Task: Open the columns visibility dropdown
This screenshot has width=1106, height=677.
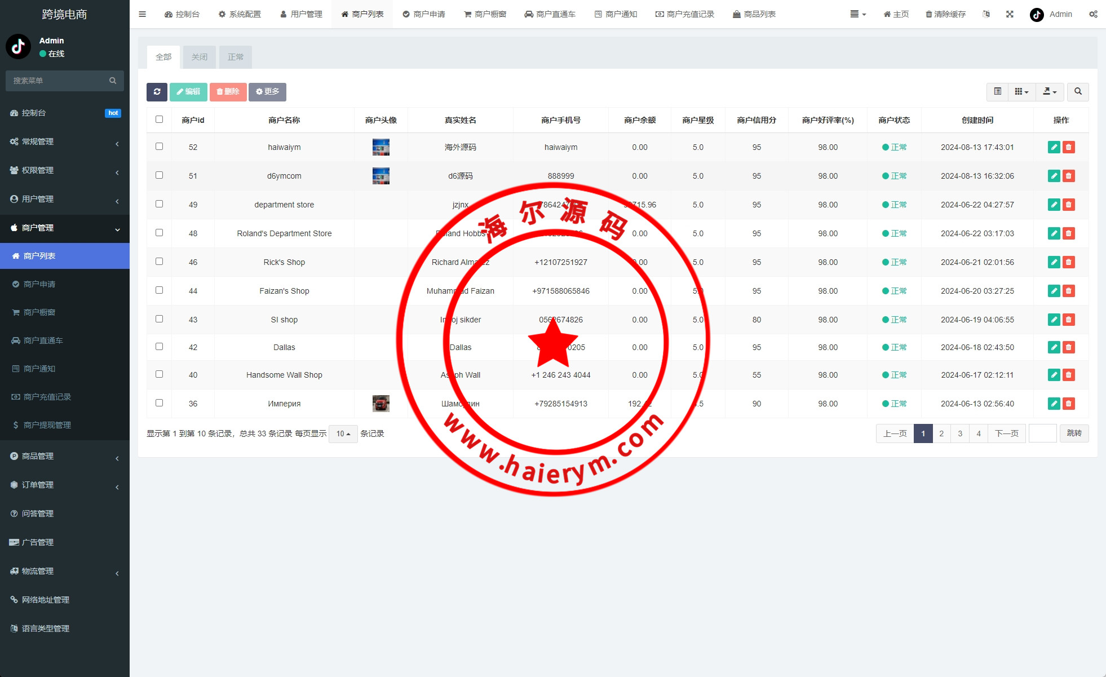Action: pos(1021,92)
